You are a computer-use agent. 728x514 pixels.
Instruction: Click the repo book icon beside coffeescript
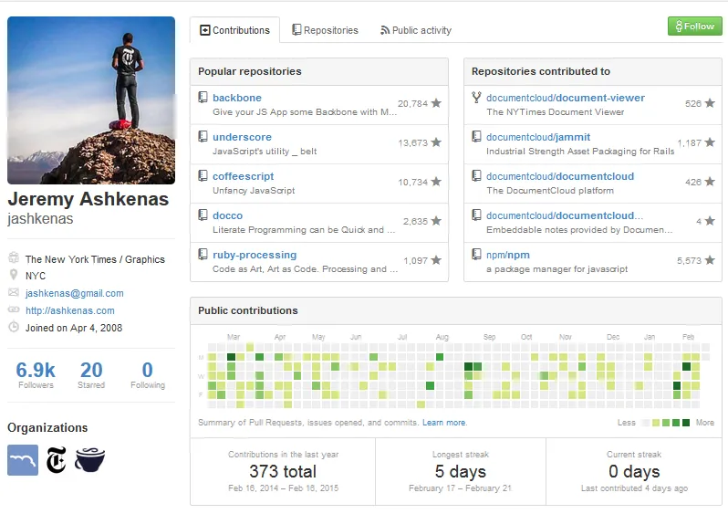(x=203, y=175)
